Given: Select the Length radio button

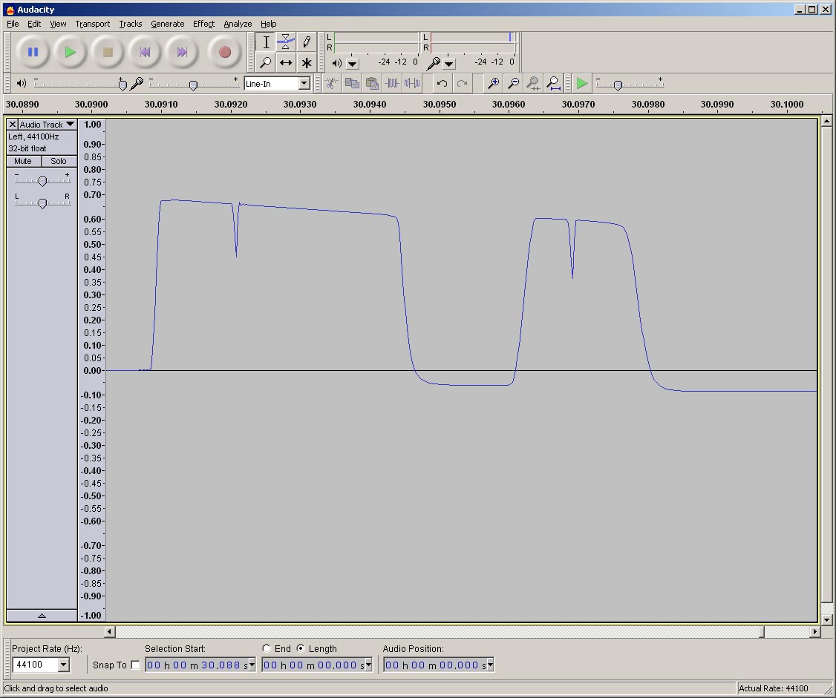Looking at the screenshot, I should 301,648.
